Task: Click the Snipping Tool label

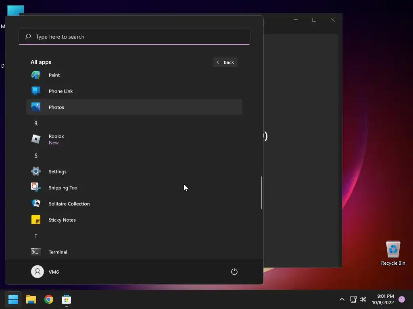Action: (x=63, y=187)
